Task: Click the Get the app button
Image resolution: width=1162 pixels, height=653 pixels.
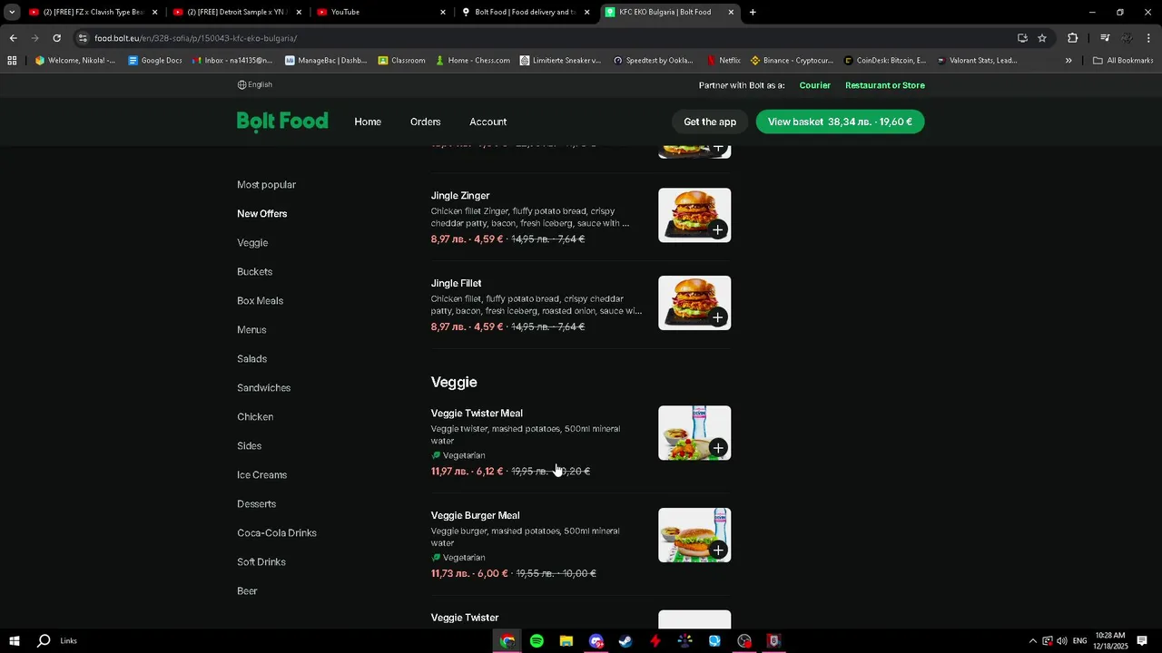Action: tap(710, 122)
